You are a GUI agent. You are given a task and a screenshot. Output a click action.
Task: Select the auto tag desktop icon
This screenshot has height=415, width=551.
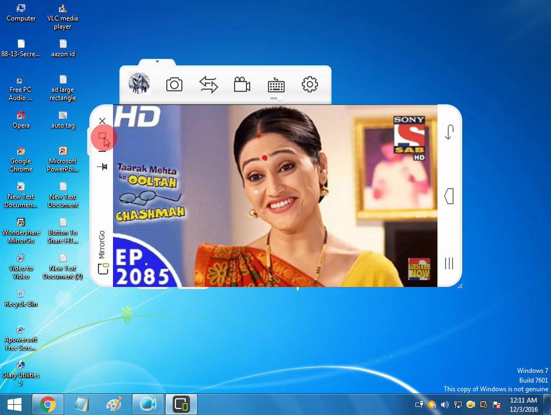point(63,120)
